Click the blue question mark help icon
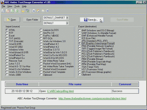 pyautogui.click(x=34, y=11)
